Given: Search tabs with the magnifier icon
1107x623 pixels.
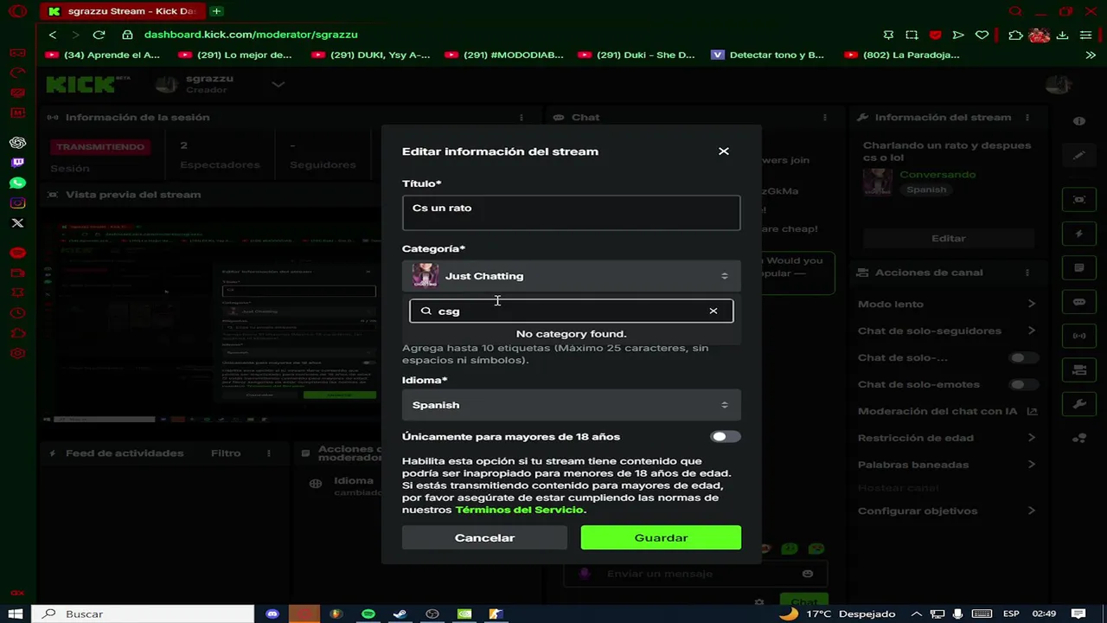Looking at the screenshot, I should (x=1016, y=11).
